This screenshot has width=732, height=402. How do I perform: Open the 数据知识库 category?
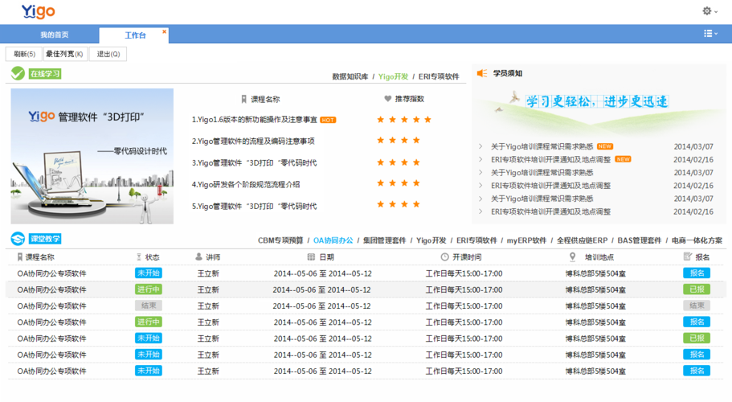[350, 76]
